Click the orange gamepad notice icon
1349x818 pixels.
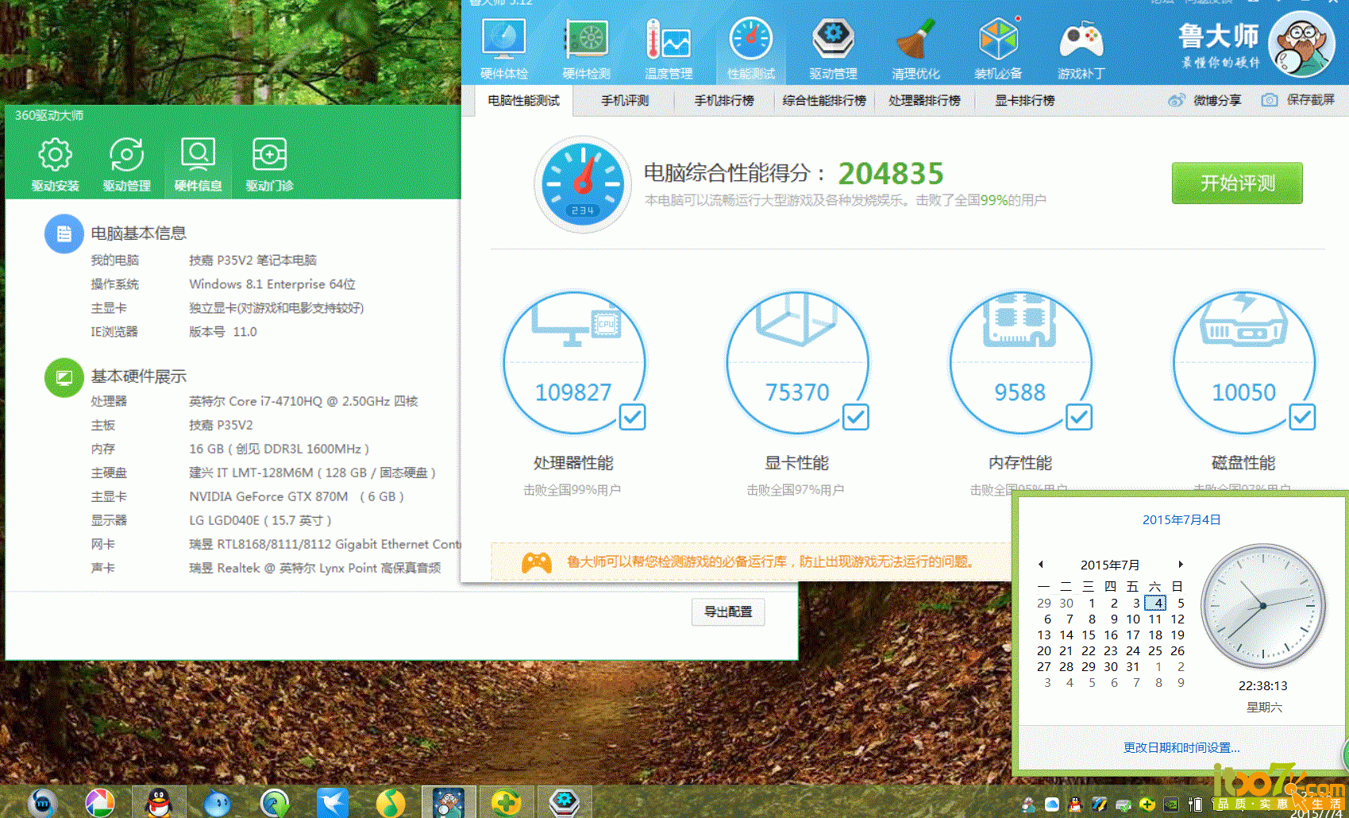pos(537,562)
